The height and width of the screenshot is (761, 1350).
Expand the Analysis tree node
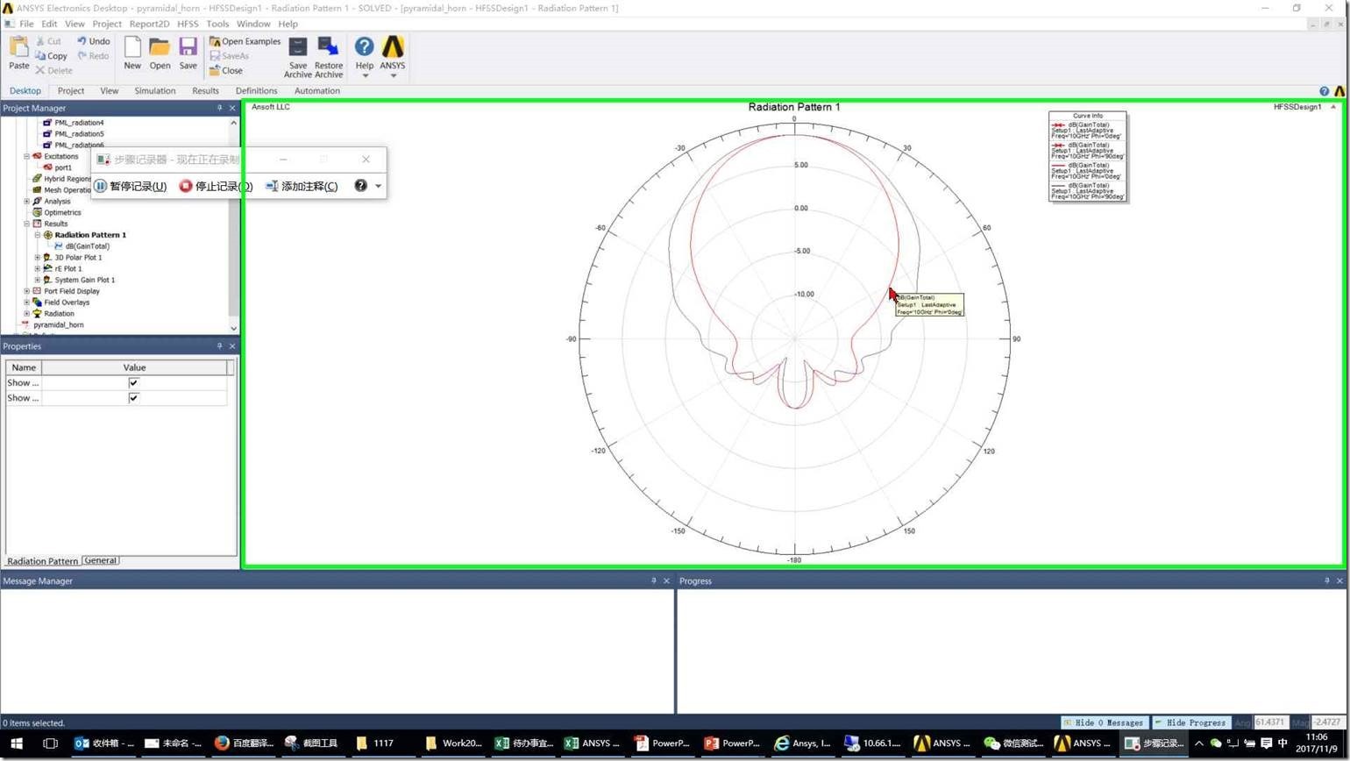point(26,201)
